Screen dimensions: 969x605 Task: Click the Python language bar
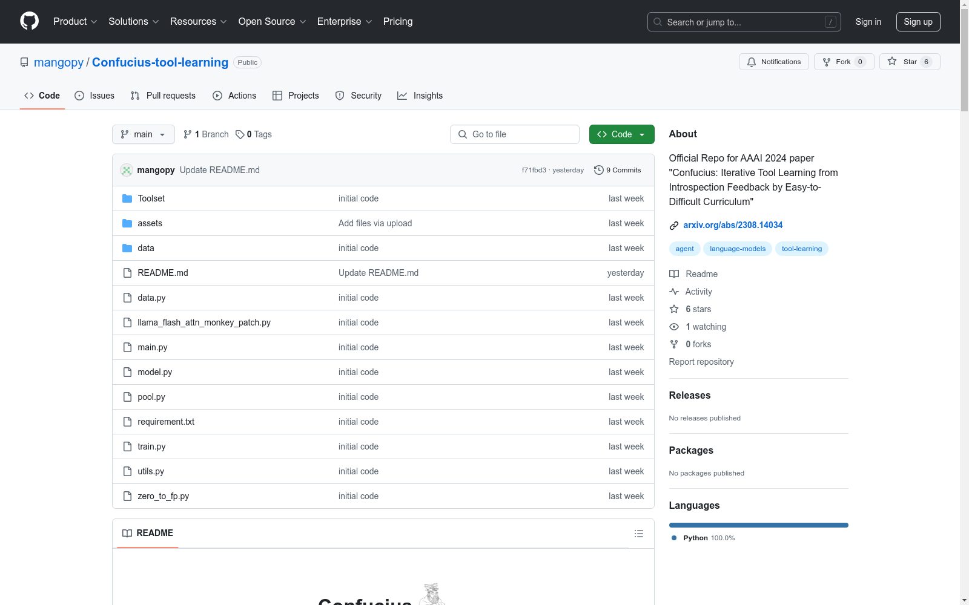[759, 525]
